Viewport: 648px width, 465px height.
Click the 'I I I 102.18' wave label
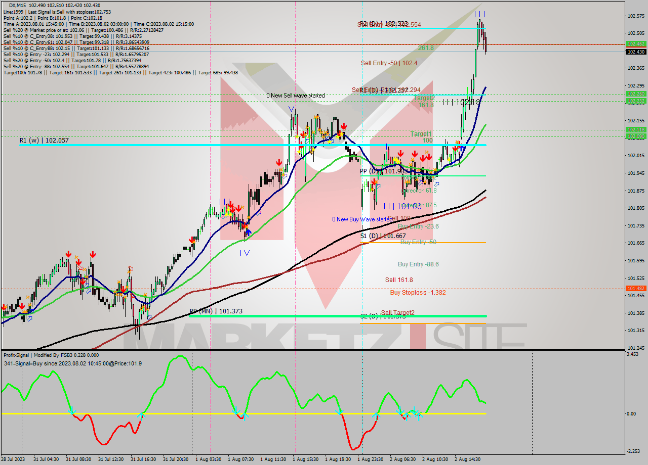click(461, 102)
